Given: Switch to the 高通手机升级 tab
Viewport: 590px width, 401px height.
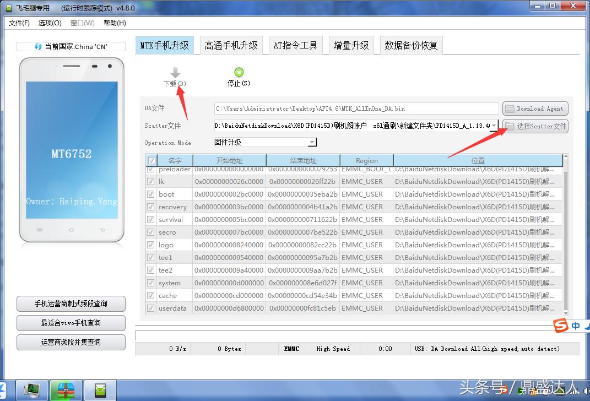Looking at the screenshot, I should 231,45.
